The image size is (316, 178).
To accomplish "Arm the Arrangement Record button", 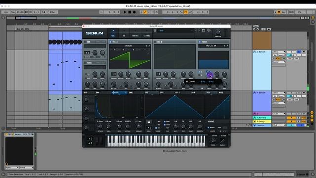I will pos(134,12).
